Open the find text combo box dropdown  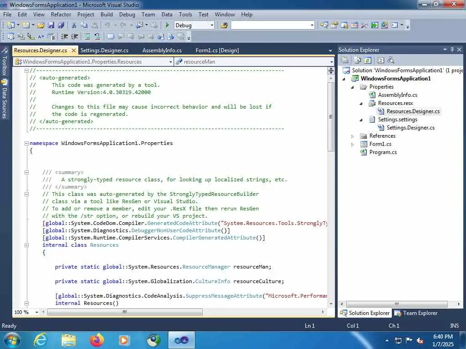(312, 25)
